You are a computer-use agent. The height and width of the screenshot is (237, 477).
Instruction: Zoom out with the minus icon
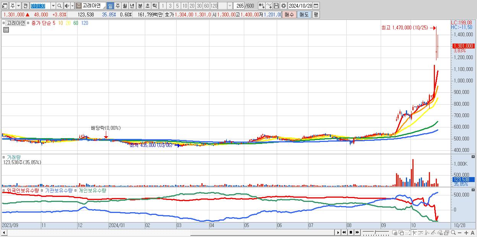pyautogui.click(x=459, y=233)
